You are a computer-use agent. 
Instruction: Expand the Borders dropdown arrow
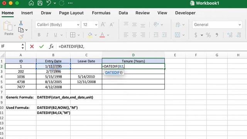point(79,35)
